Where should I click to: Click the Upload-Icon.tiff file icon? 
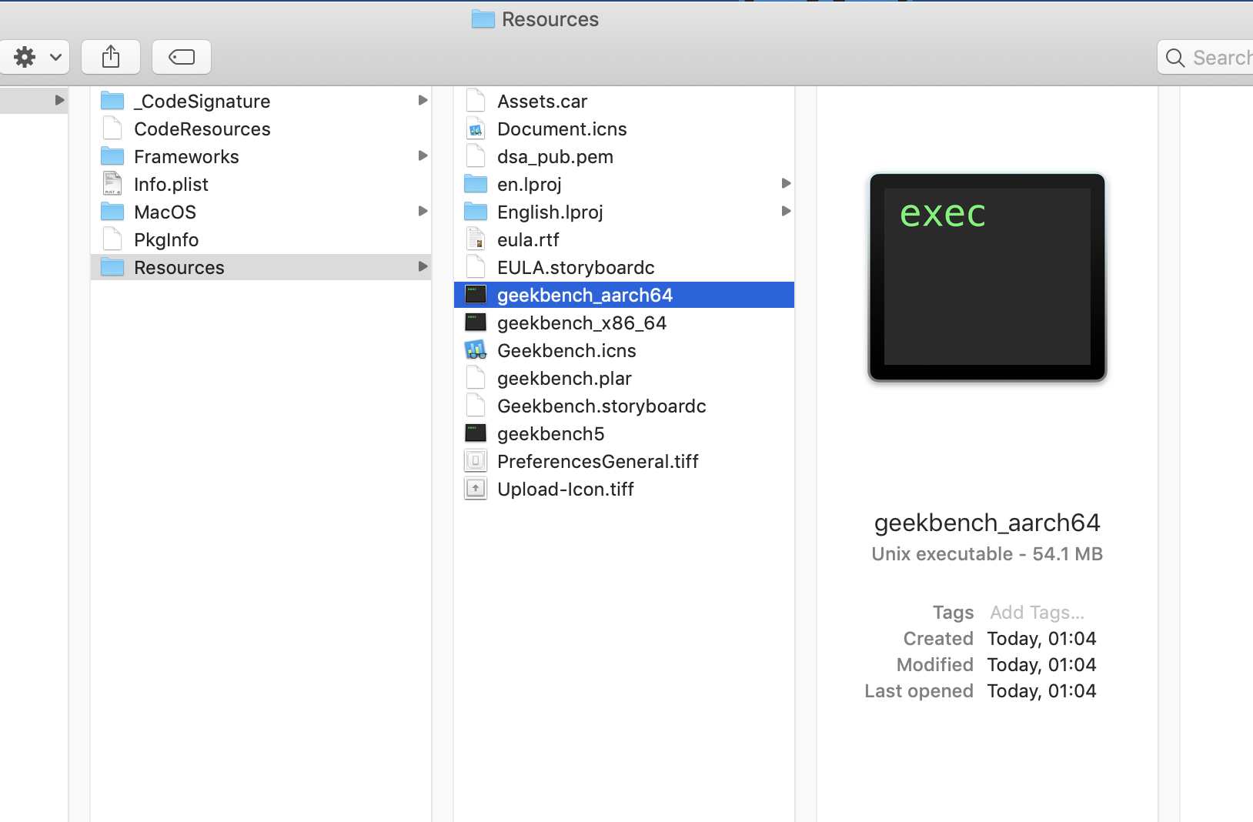coord(476,489)
